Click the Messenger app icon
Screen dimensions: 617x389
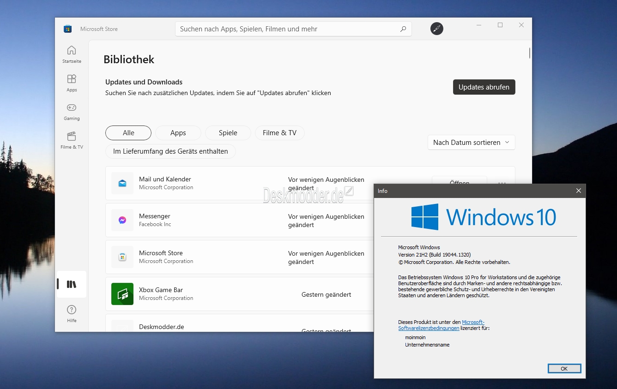122,220
